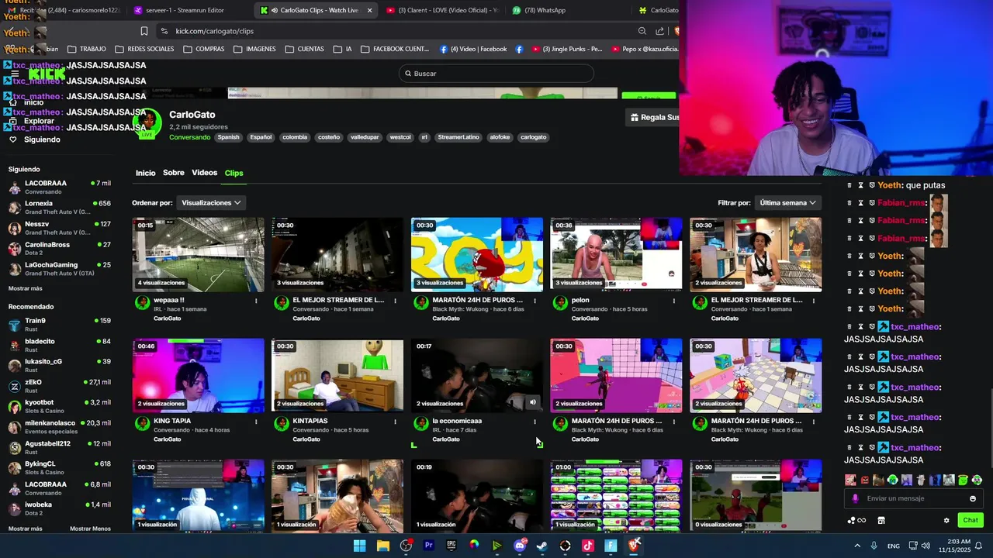Viewport: 993px width, 558px height.
Task: Open the TRABAJO bookmarks folder
Action: [87, 49]
